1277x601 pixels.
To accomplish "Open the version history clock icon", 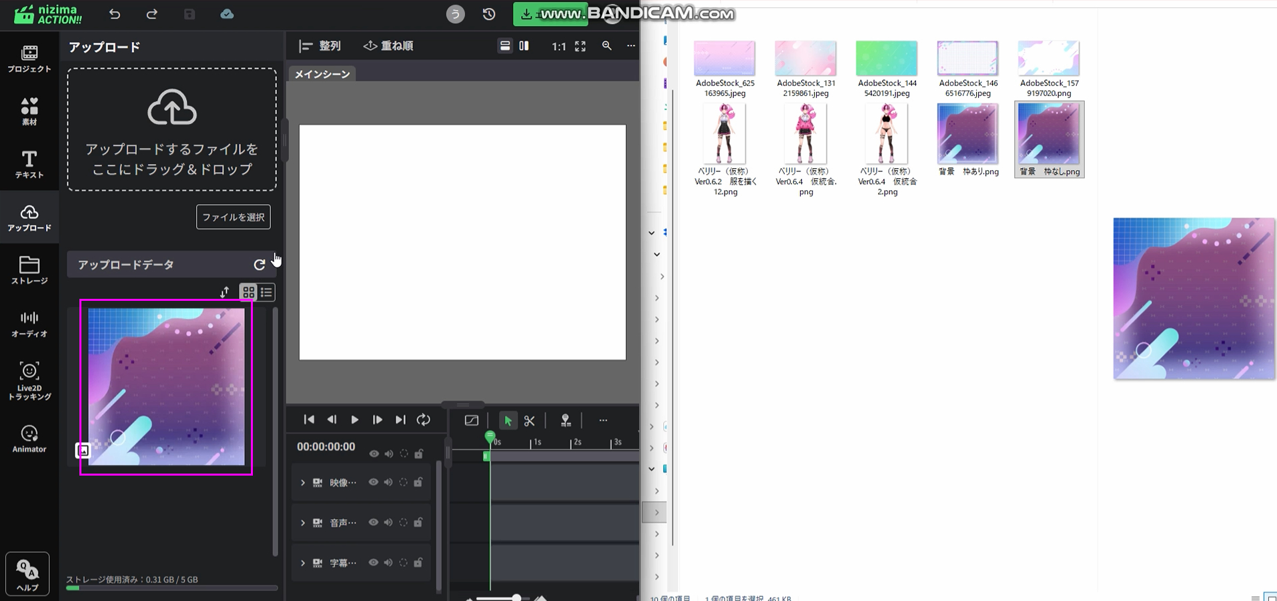I will click(x=489, y=14).
